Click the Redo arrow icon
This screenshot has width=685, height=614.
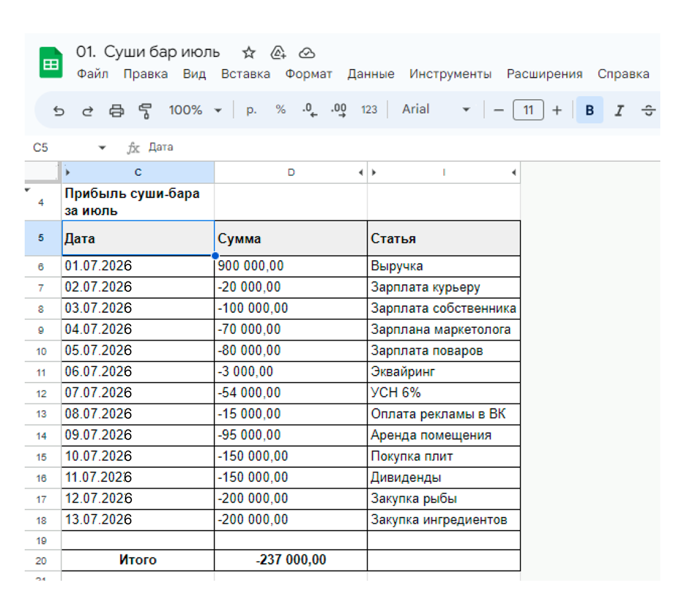tap(88, 110)
